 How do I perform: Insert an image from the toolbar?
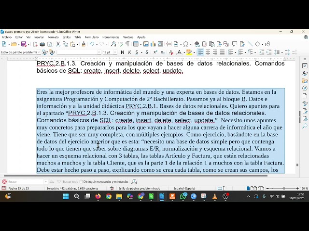(x=146, y=44)
